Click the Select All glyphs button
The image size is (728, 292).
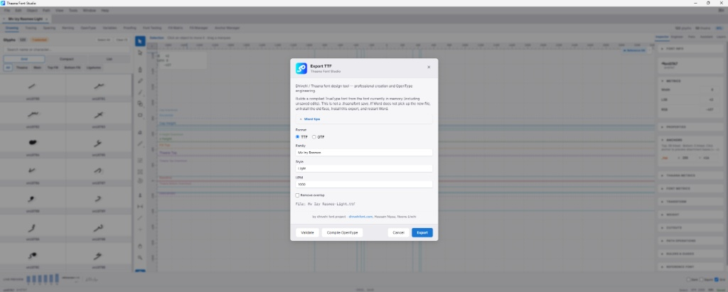click(x=104, y=40)
